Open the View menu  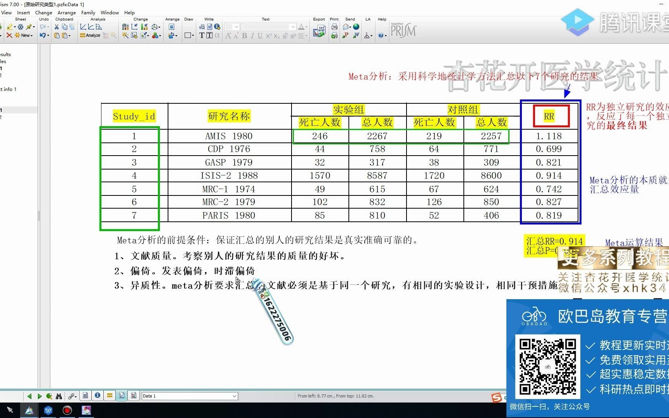click(x=7, y=12)
